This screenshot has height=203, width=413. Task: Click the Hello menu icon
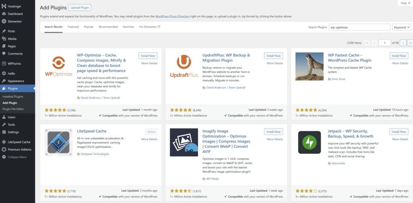4,74
